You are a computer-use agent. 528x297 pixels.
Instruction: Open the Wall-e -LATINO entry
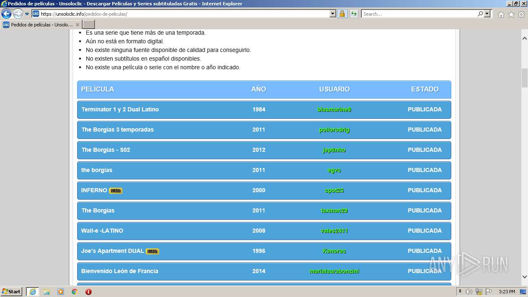pos(102,231)
